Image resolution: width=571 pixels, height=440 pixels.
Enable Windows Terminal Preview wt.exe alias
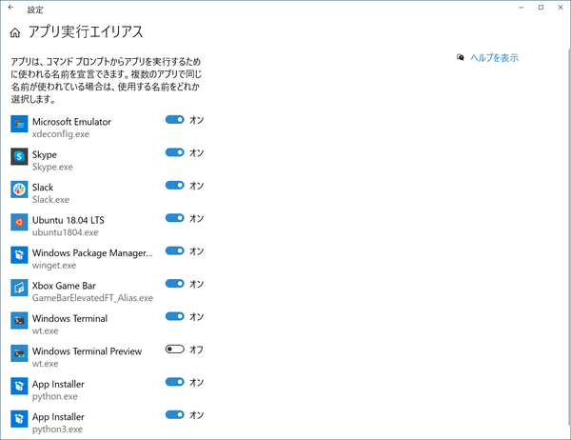click(x=175, y=350)
